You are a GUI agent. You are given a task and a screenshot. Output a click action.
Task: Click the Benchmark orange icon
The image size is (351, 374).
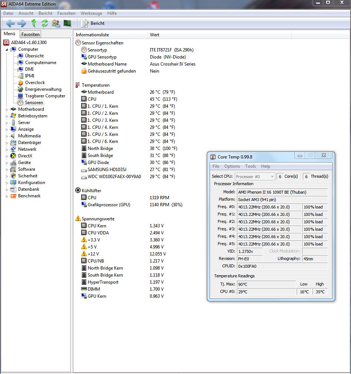point(14,196)
